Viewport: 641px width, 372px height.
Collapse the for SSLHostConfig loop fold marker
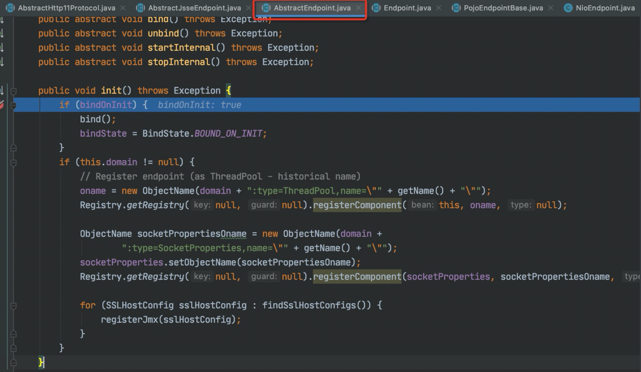(x=14, y=306)
